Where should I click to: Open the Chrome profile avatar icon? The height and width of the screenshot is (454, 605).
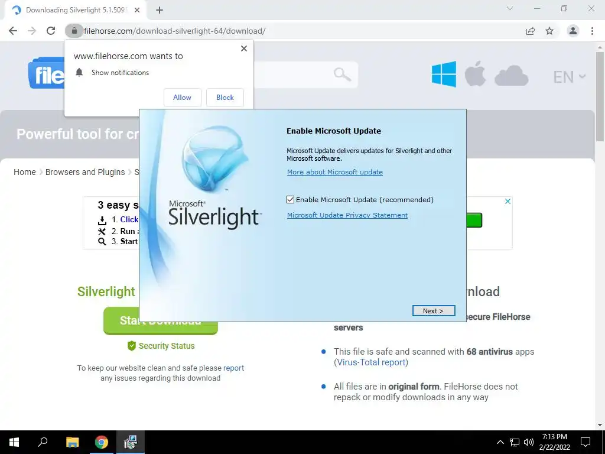click(573, 31)
